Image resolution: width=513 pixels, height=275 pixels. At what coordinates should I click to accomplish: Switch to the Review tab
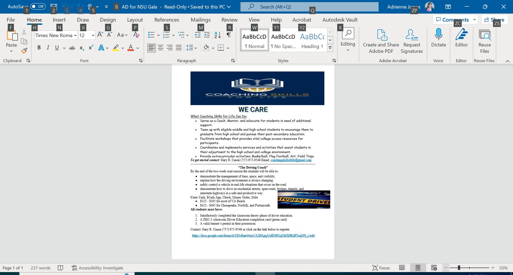coord(230,20)
